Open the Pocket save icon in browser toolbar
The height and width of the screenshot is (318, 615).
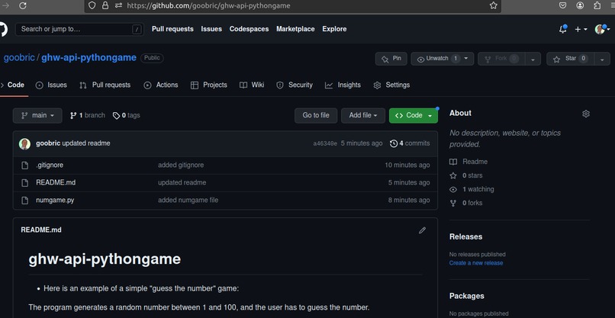coord(562,5)
